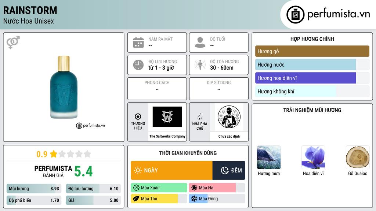Click the Thời Gian Khuyên Dùng heading
Viewport: 376px width, 211px height.
click(x=188, y=153)
